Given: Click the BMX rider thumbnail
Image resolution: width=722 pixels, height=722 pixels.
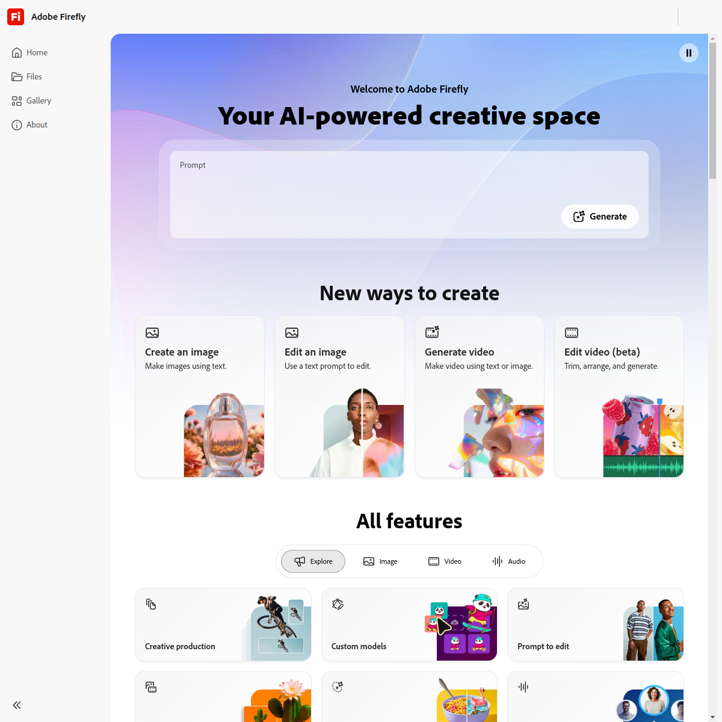Looking at the screenshot, I should click(277, 628).
